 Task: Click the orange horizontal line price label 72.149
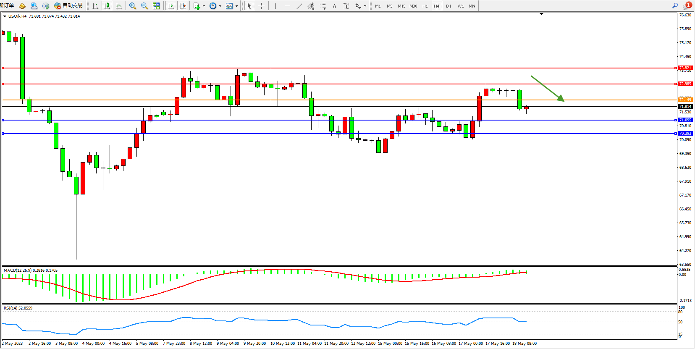pyautogui.click(x=685, y=100)
